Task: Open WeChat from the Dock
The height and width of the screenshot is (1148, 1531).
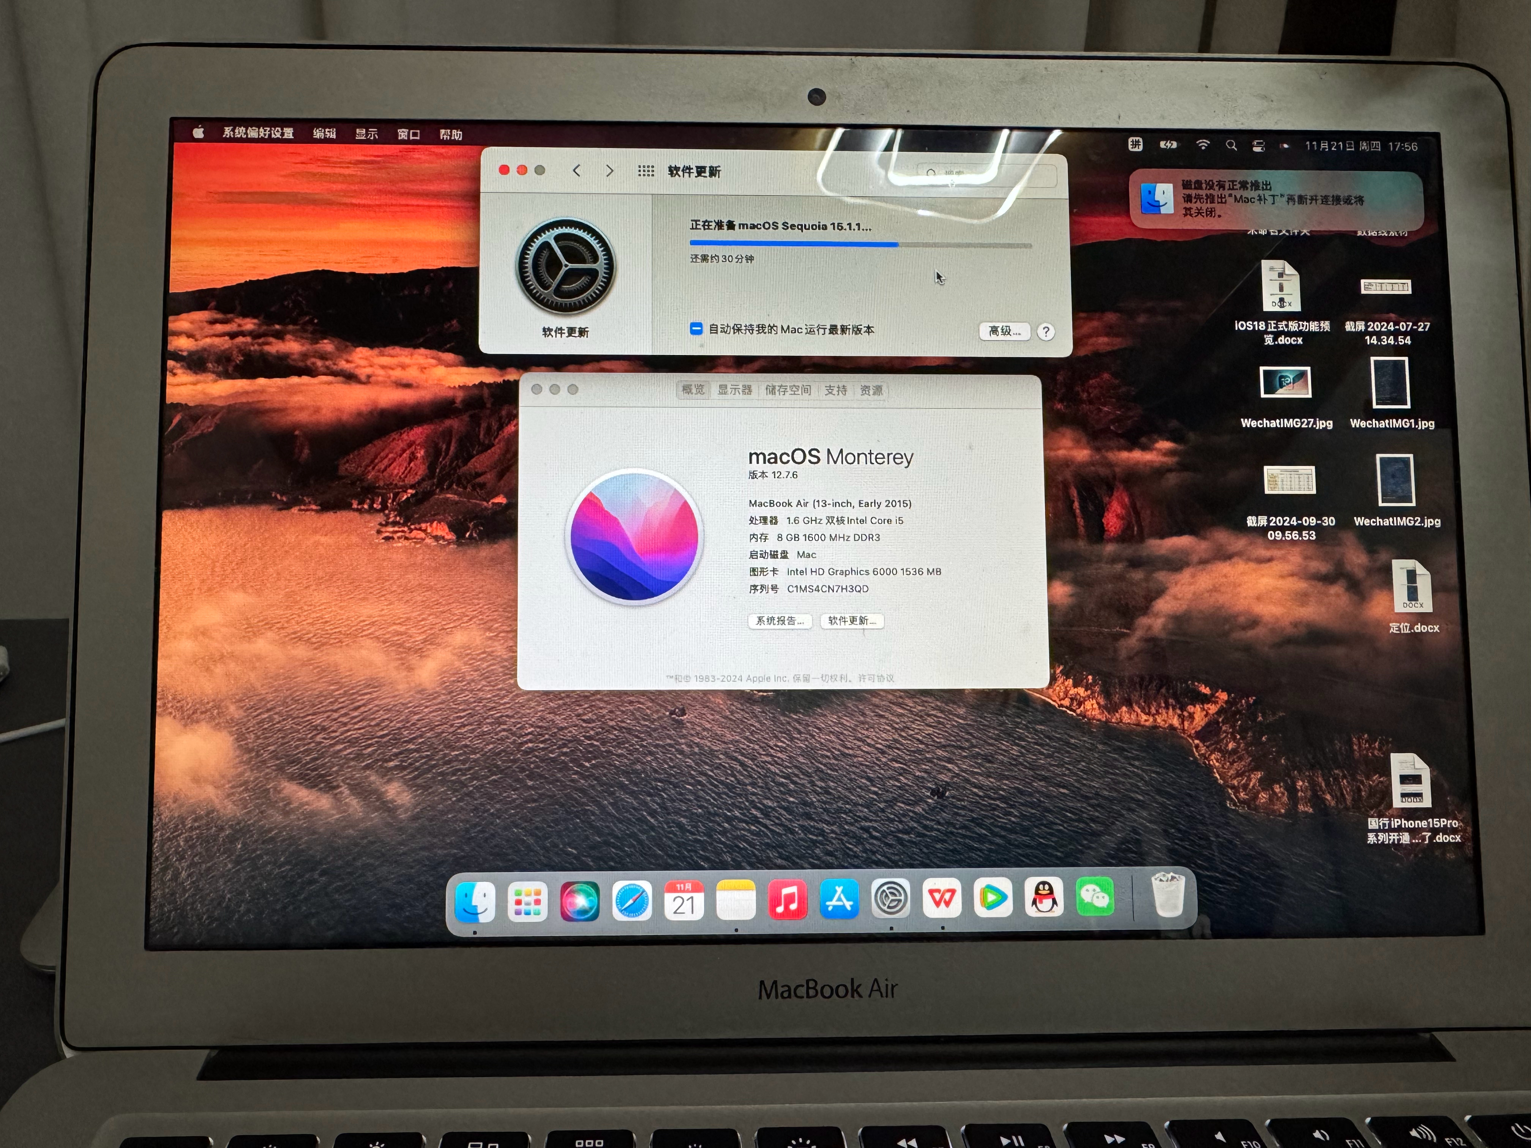Action: tap(1095, 896)
